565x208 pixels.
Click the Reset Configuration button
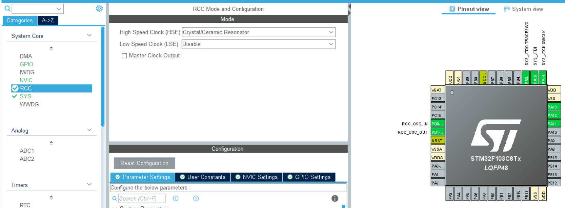click(144, 163)
